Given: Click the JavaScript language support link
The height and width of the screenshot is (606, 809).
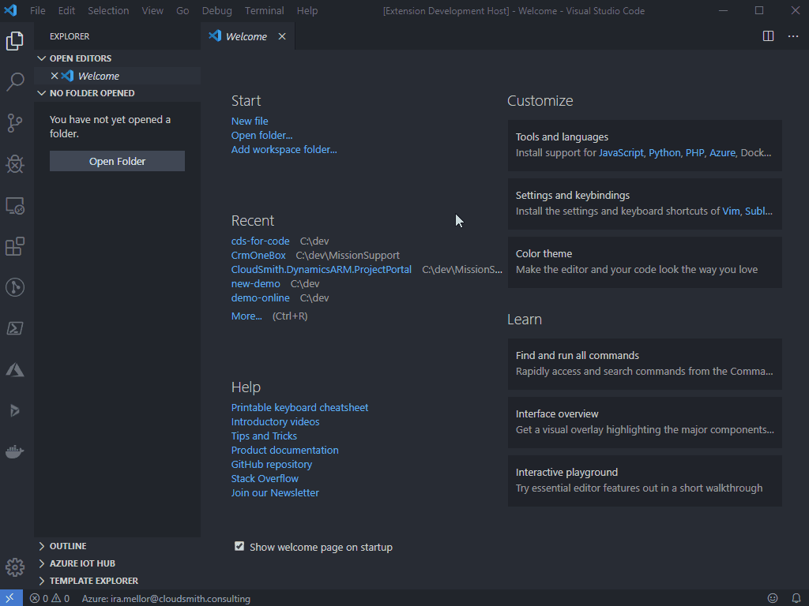Looking at the screenshot, I should pos(621,152).
